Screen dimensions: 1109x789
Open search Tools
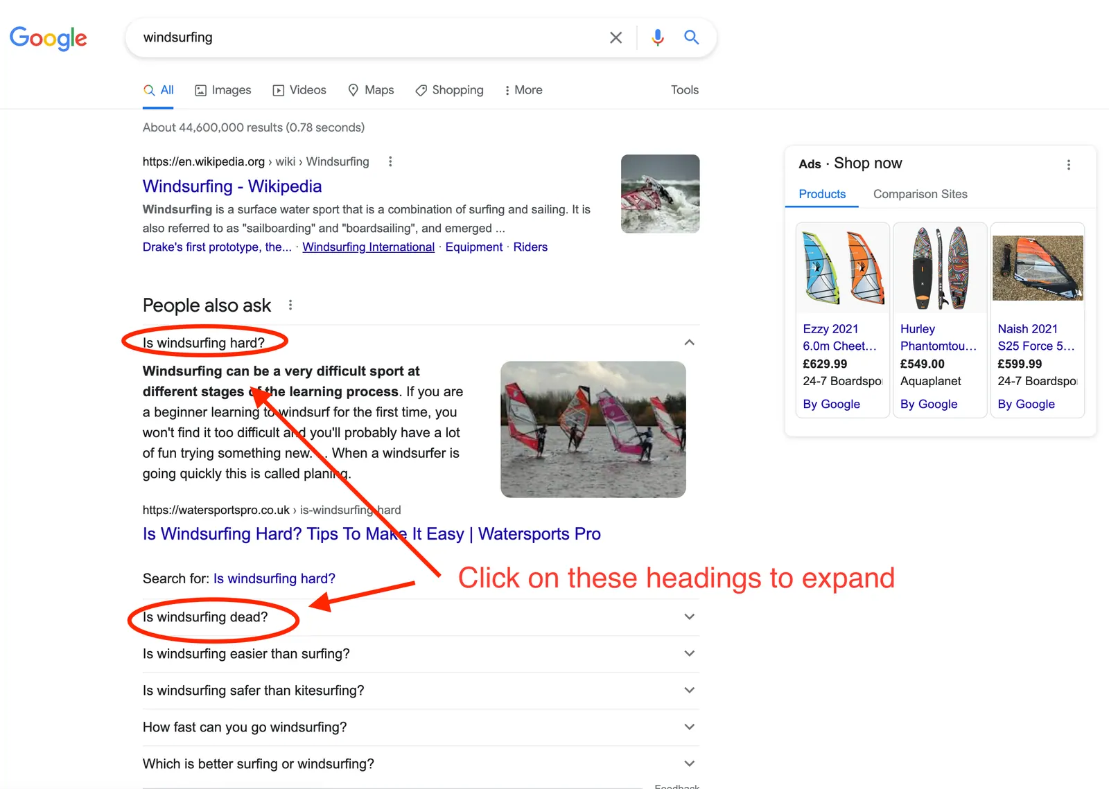684,90
